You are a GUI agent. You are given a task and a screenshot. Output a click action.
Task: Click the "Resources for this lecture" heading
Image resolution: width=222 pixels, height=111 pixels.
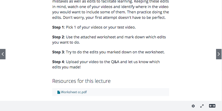tap(81, 81)
